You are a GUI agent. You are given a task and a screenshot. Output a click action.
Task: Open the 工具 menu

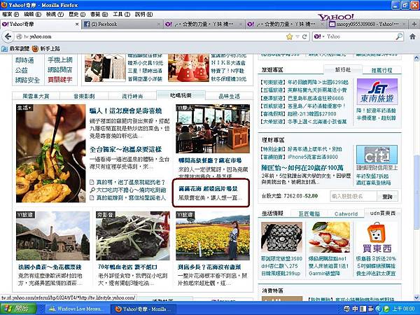point(121,14)
